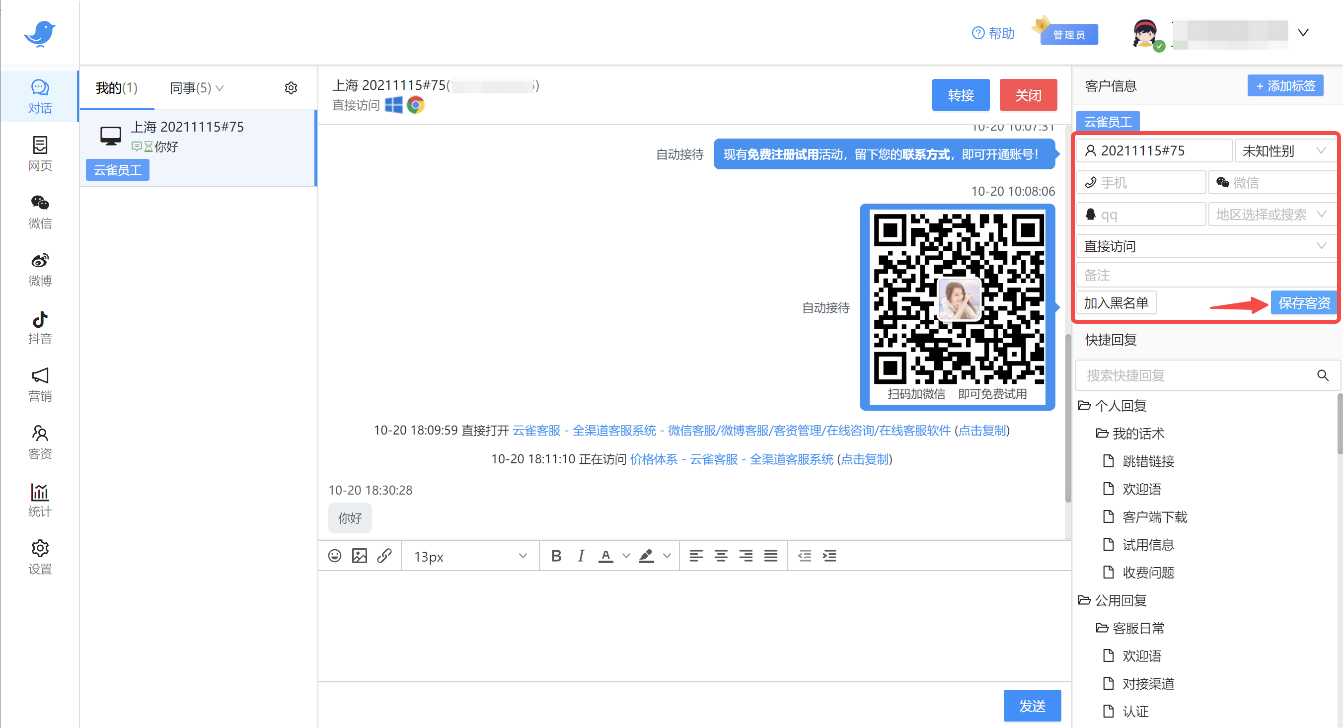
Task: Switch to the 我的(1) tab
Action: [116, 87]
